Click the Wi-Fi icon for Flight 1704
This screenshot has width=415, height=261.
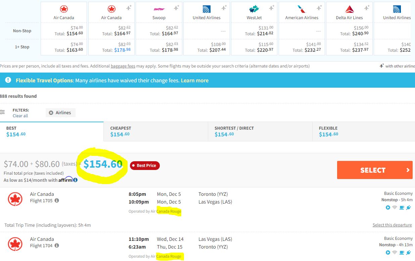click(x=395, y=253)
